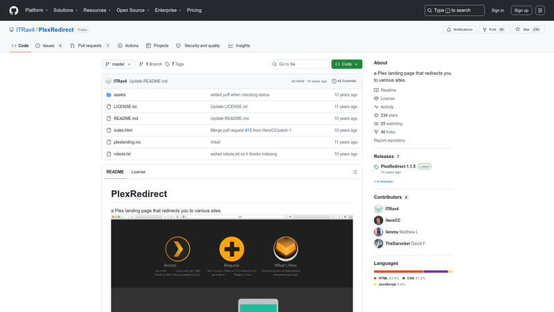View 234 stars link
The height and width of the screenshot is (312, 554).
pos(386,115)
